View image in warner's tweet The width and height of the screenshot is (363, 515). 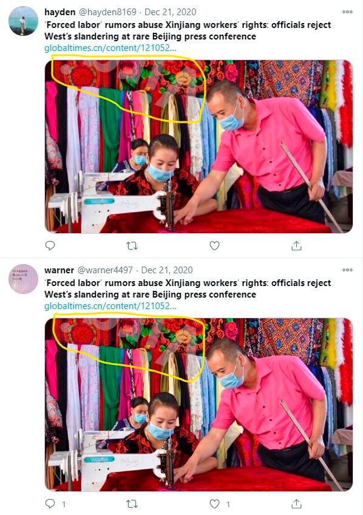pos(198,404)
